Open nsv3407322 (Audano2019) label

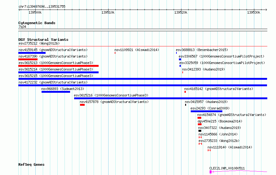click(x=220, y=128)
